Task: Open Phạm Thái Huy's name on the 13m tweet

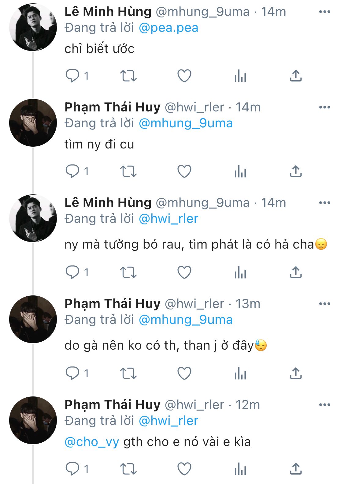Action: click(x=112, y=304)
